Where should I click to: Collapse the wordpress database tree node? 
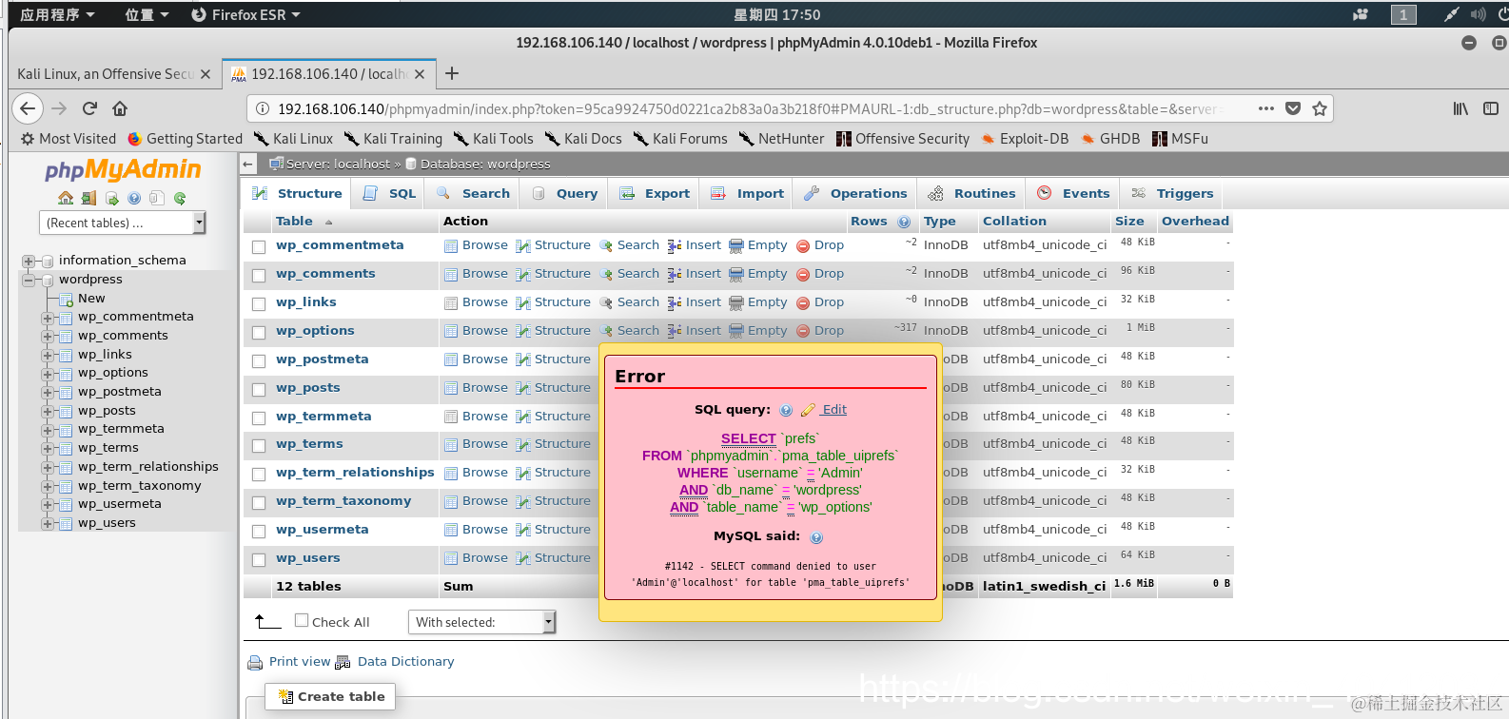tap(28, 280)
